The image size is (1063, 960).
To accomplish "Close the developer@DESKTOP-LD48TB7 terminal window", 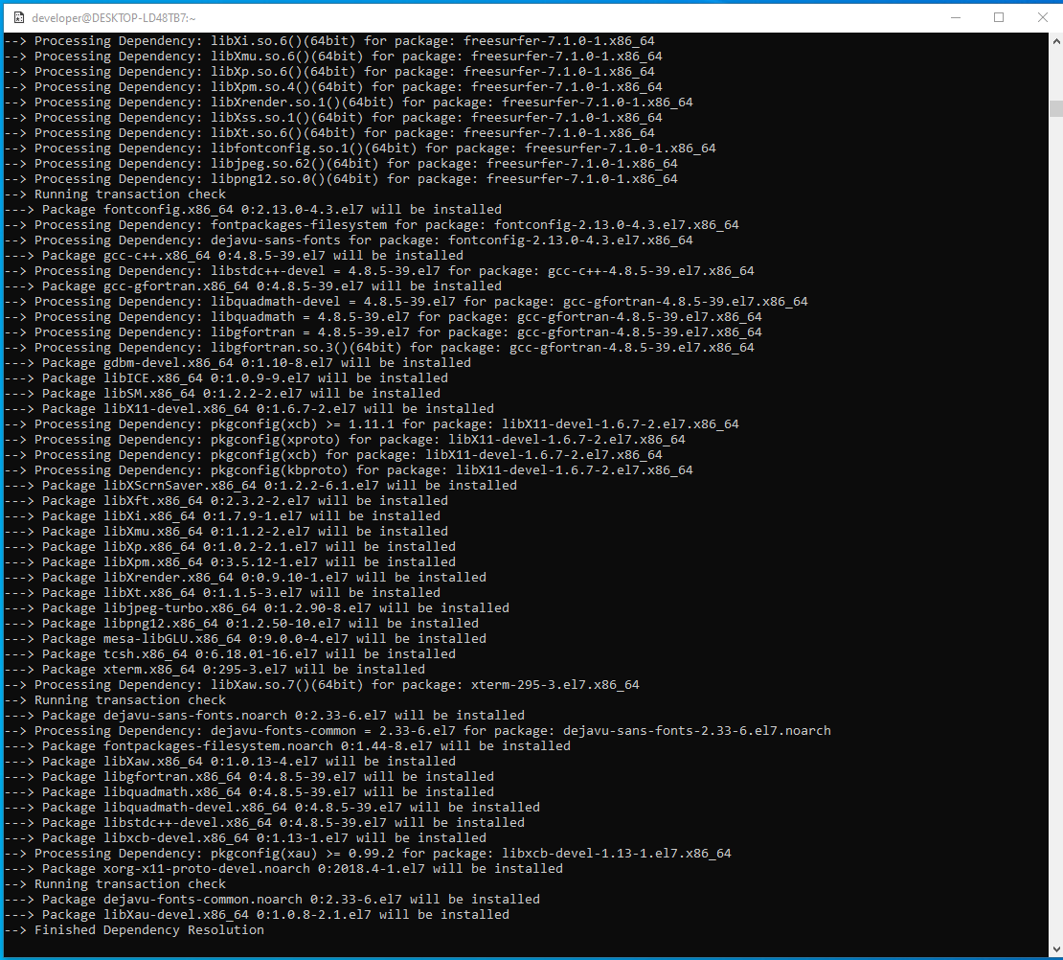I will click(x=1042, y=17).
